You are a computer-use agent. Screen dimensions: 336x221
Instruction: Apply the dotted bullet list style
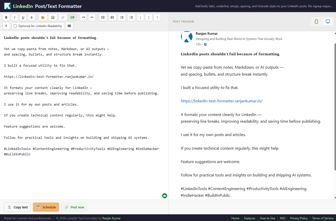click(122, 17)
